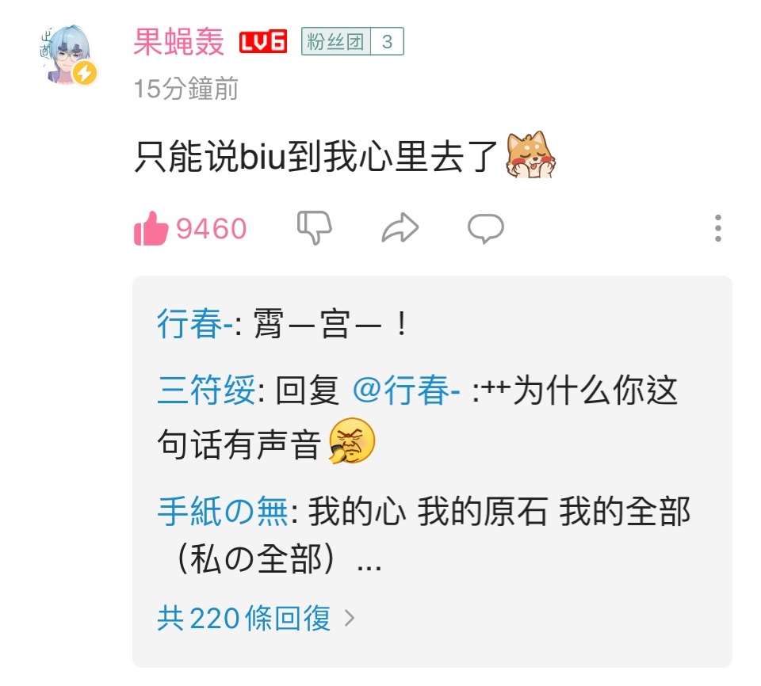Like the comment with the thumbs-up icon
The width and height of the screenshot is (761, 686).
click(x=151, y=228)
